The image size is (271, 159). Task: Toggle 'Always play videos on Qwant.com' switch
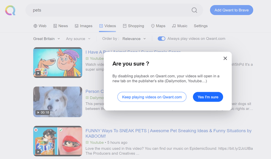tap(161, 38)
